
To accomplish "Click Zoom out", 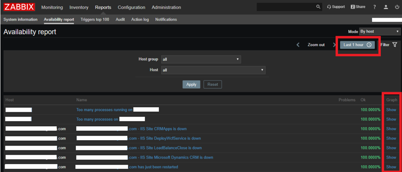I will pyautogui.click(x=316, y=45).
